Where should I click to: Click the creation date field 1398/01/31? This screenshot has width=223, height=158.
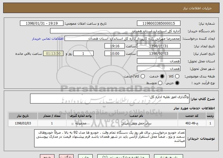tap(159, 46)
